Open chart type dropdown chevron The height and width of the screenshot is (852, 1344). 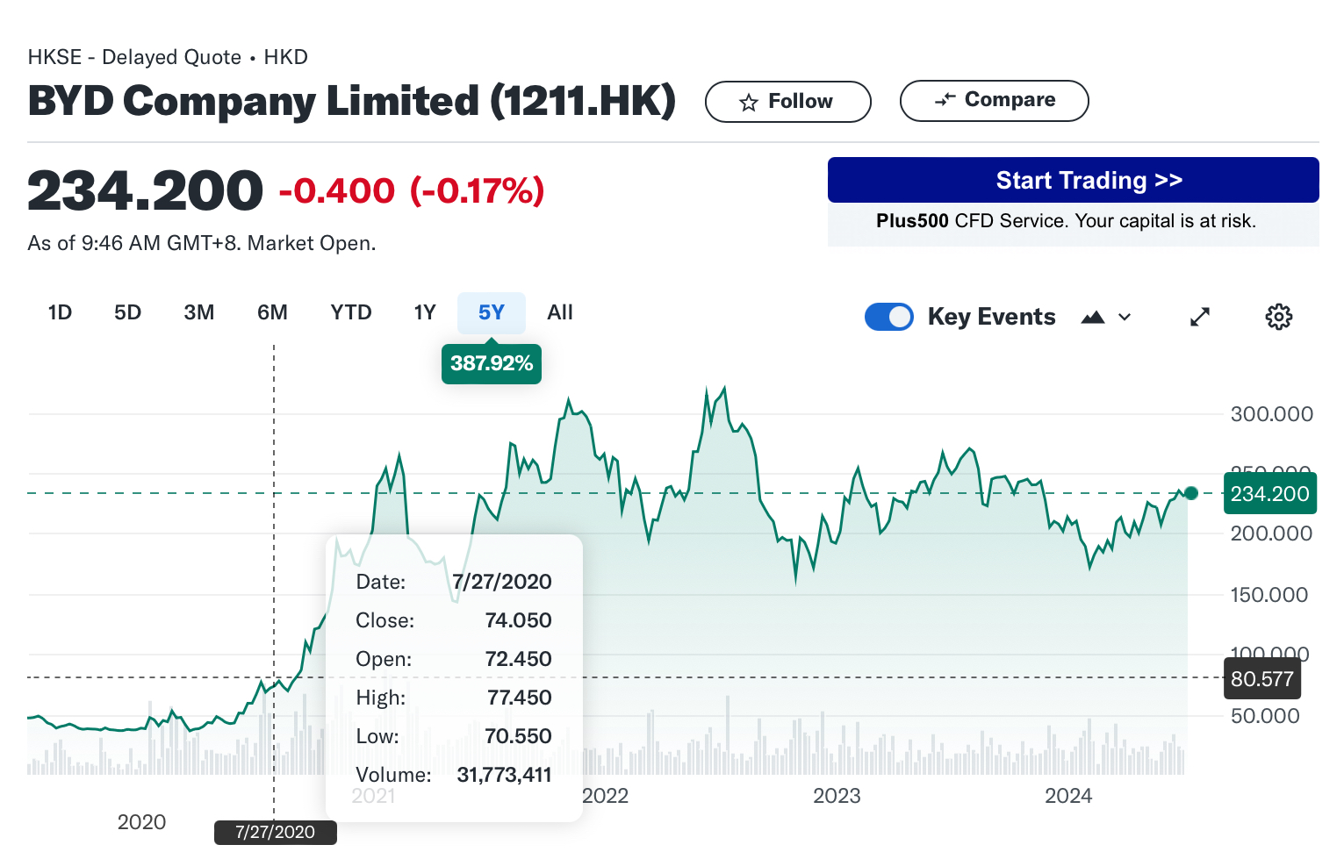coord(1125,318)
